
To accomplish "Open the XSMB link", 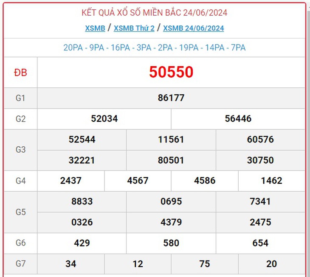I will tap(95, 28).
